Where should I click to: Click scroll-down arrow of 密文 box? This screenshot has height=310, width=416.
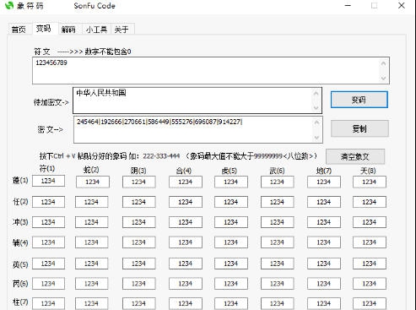point(316,137)
